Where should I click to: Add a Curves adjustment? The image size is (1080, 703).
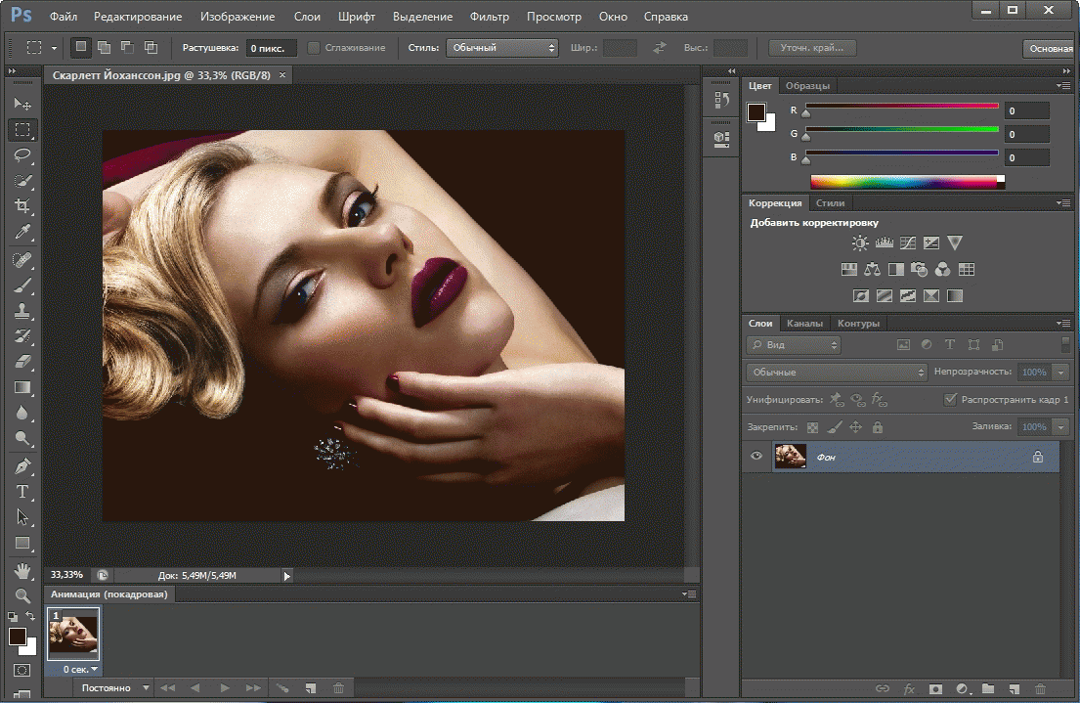click(908, 242)
